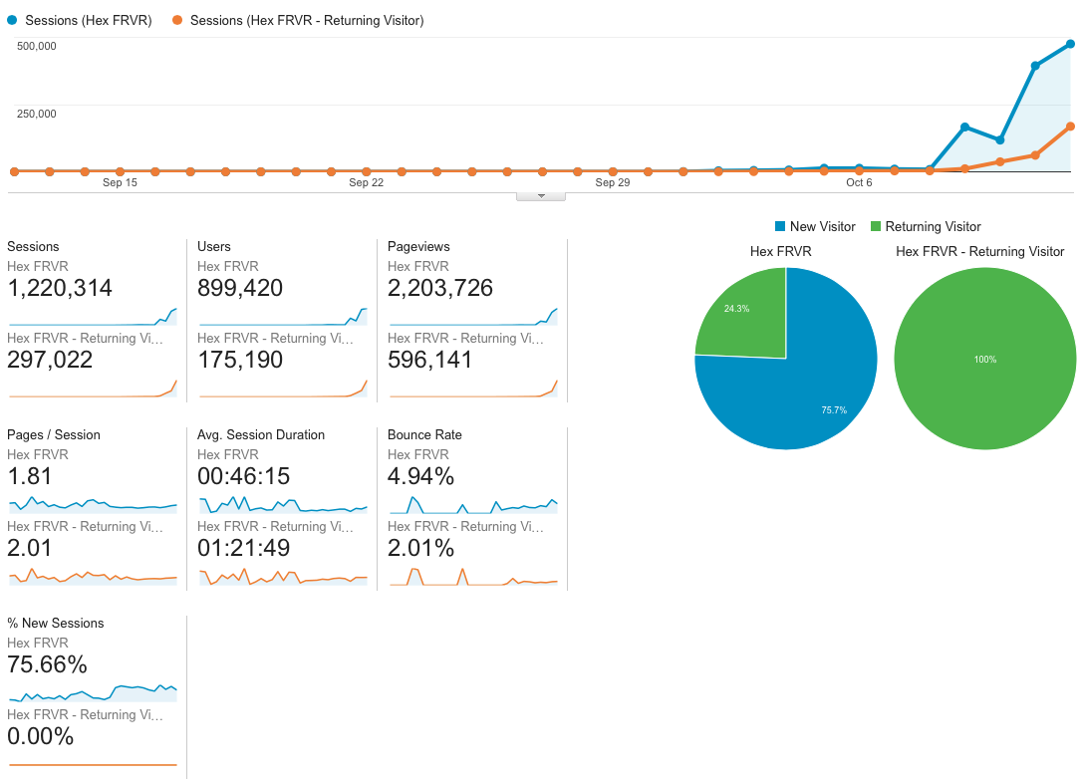Click returning Pages / Session value 2.01
The width and height of the screenshot is (1084, 782).
[29, 548]
